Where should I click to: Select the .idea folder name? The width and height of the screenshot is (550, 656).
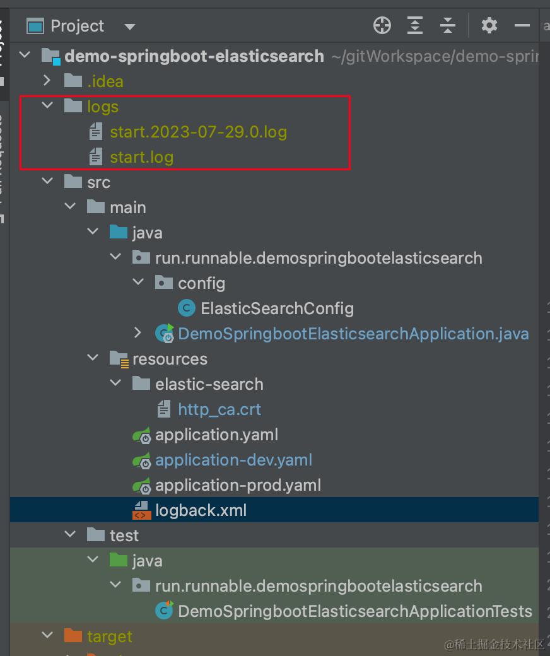point(105,81)
